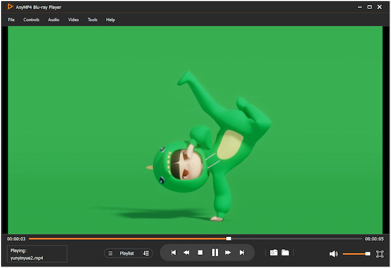Open the File menu
Image resolution: width=391 pixels, height=268 pixels.
(11, 20)
